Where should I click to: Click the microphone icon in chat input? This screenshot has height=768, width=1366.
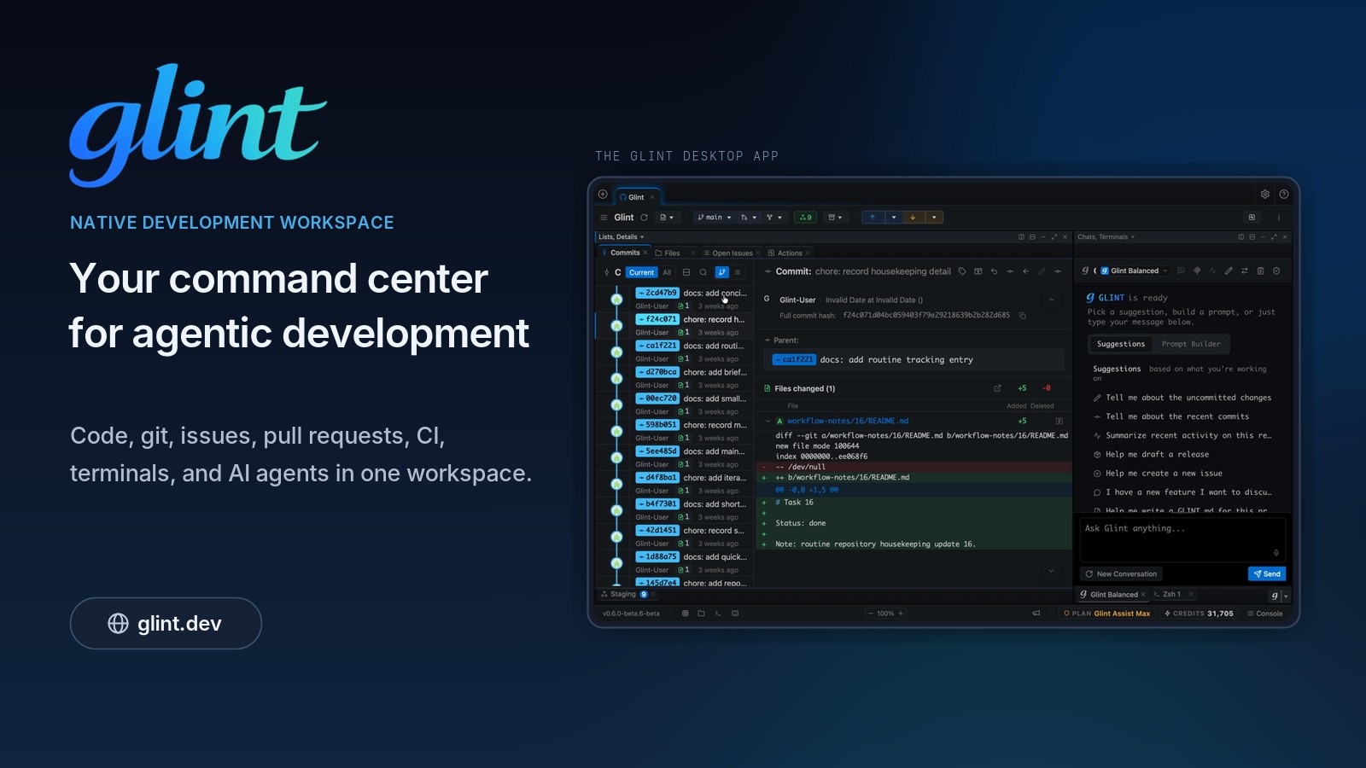click(x=1276, y=553)
